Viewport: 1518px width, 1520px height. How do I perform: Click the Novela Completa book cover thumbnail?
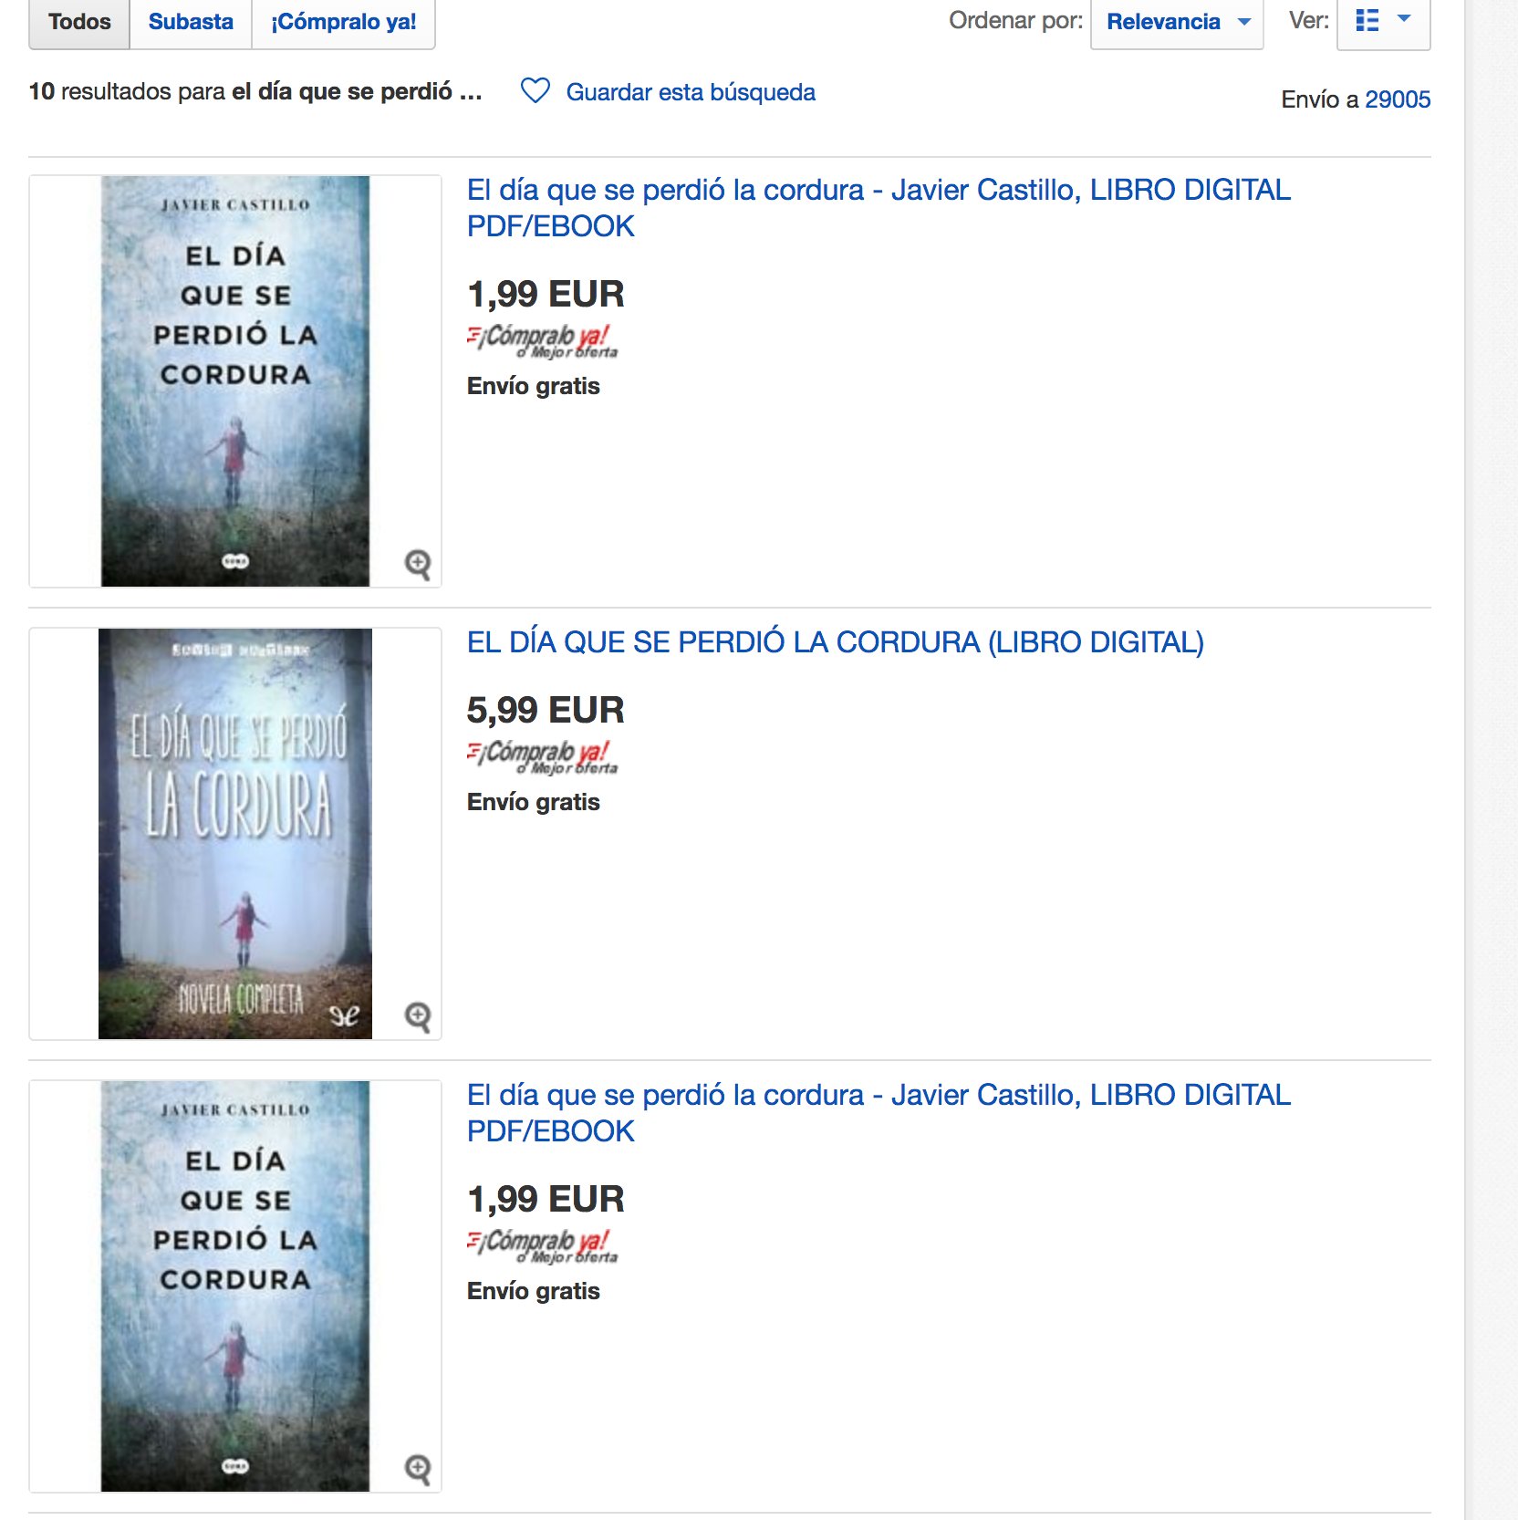(235, 834)
